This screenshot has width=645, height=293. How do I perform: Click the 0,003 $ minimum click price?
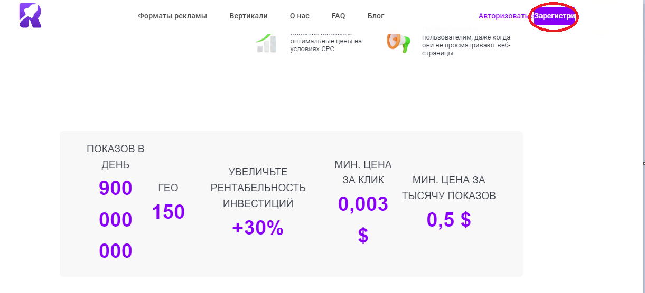click(363, 219)
